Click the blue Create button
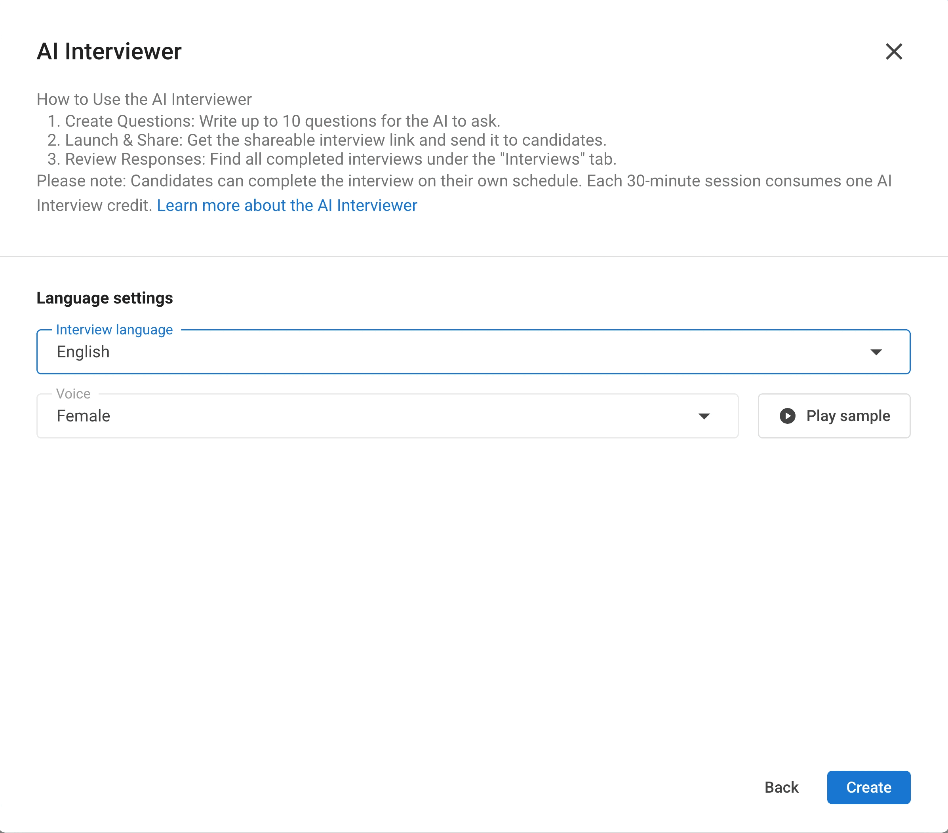The width and height of the screenshot is (948, 833). (868, 787)
